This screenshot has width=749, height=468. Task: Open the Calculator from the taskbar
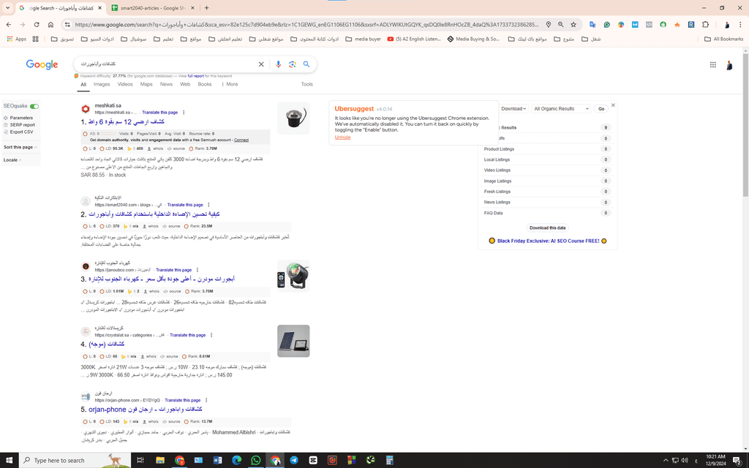tap(389, 461)
